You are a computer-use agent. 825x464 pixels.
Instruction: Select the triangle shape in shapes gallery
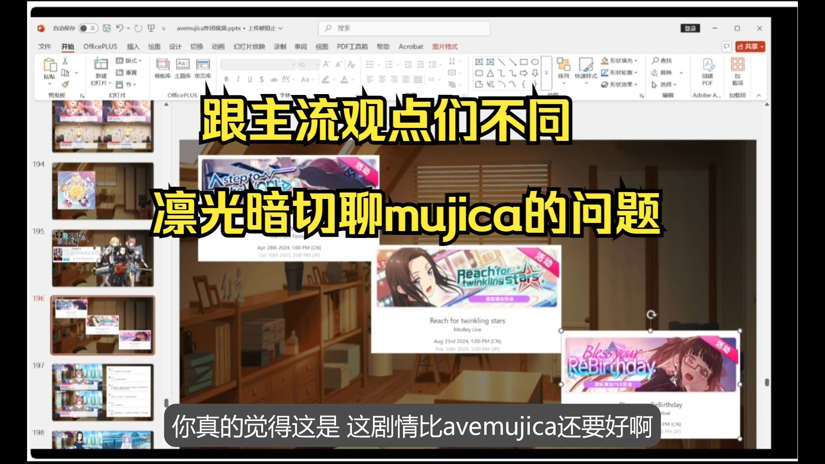point(490,73)
